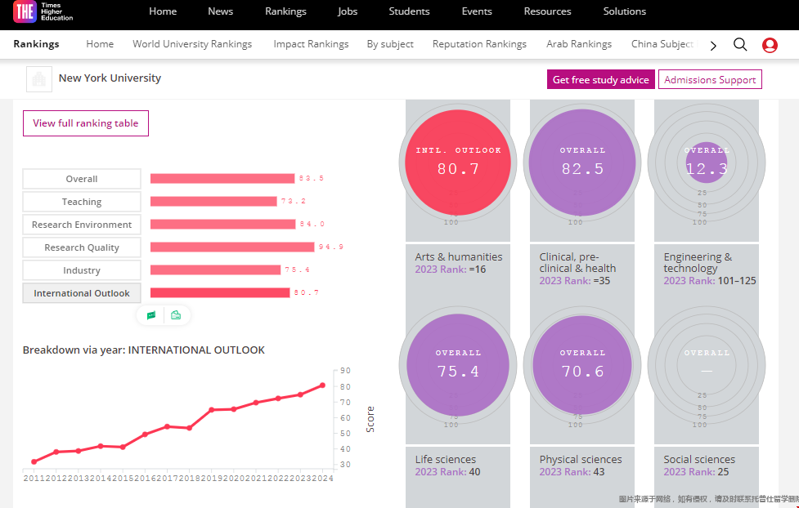Click the Overall 83.5 score bar
Image resolution: width=799 pixels, height=508 pixels.
pos(222,178)
